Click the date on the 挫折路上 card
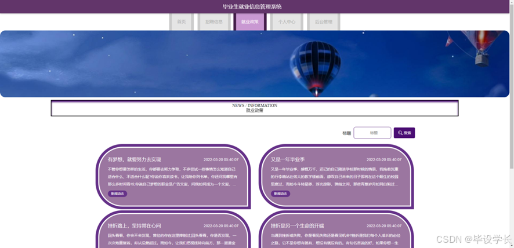 [x=221, y=226]
